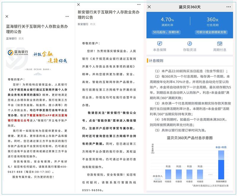
Task: Click the 50元起存，存期5年 tag
Action: 166,32
